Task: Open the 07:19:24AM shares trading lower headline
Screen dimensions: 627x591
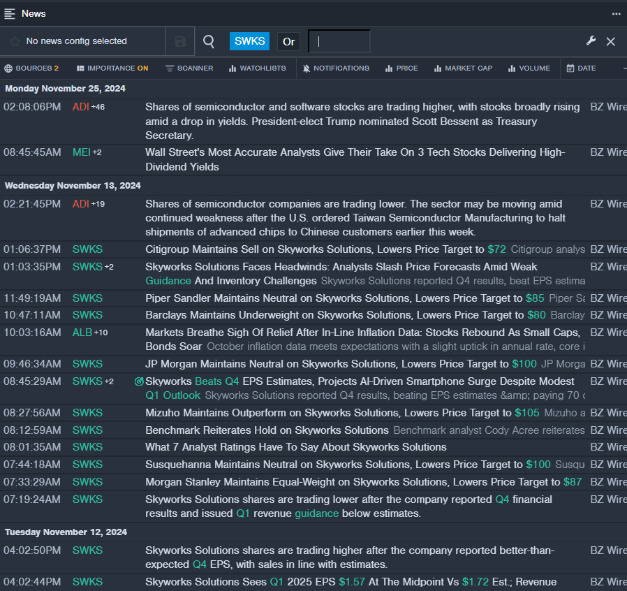Action: 348,506
